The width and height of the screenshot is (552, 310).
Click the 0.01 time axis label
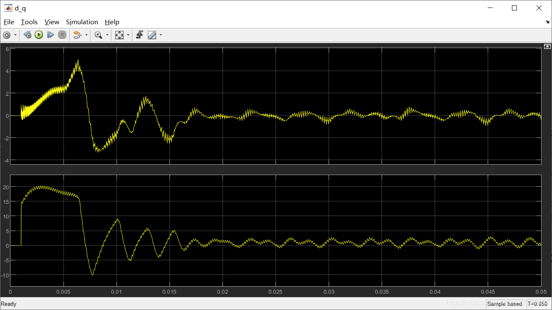click(116, 292)
